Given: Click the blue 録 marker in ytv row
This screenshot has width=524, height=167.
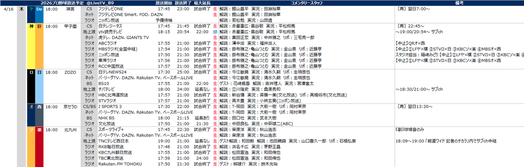Looking at the screenshot, I should 215,32.
